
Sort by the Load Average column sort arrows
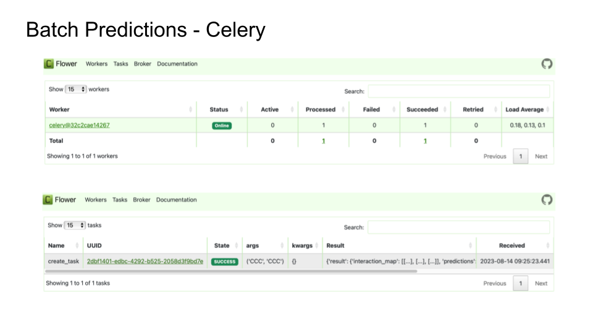click(x=548, y=110)
